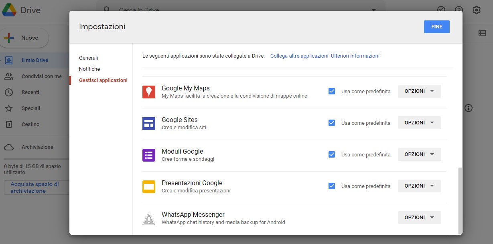Click the Recenti clock icon
This screenshot has height=244, width=493.
(9, 92)
